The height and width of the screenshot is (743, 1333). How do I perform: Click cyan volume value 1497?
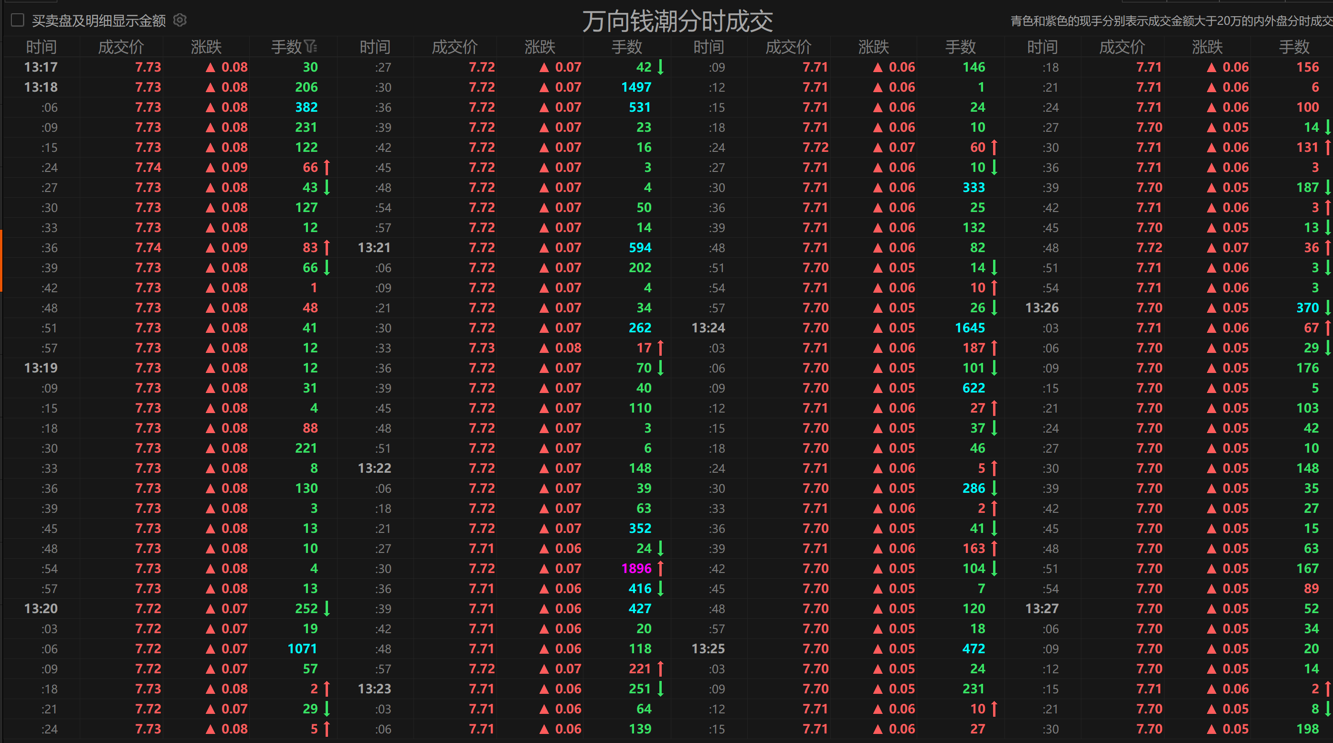coord(636,87)
